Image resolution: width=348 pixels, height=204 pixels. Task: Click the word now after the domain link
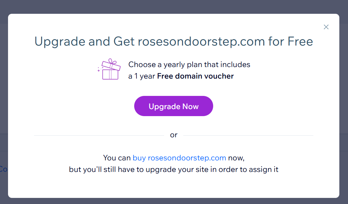point(236,158)
